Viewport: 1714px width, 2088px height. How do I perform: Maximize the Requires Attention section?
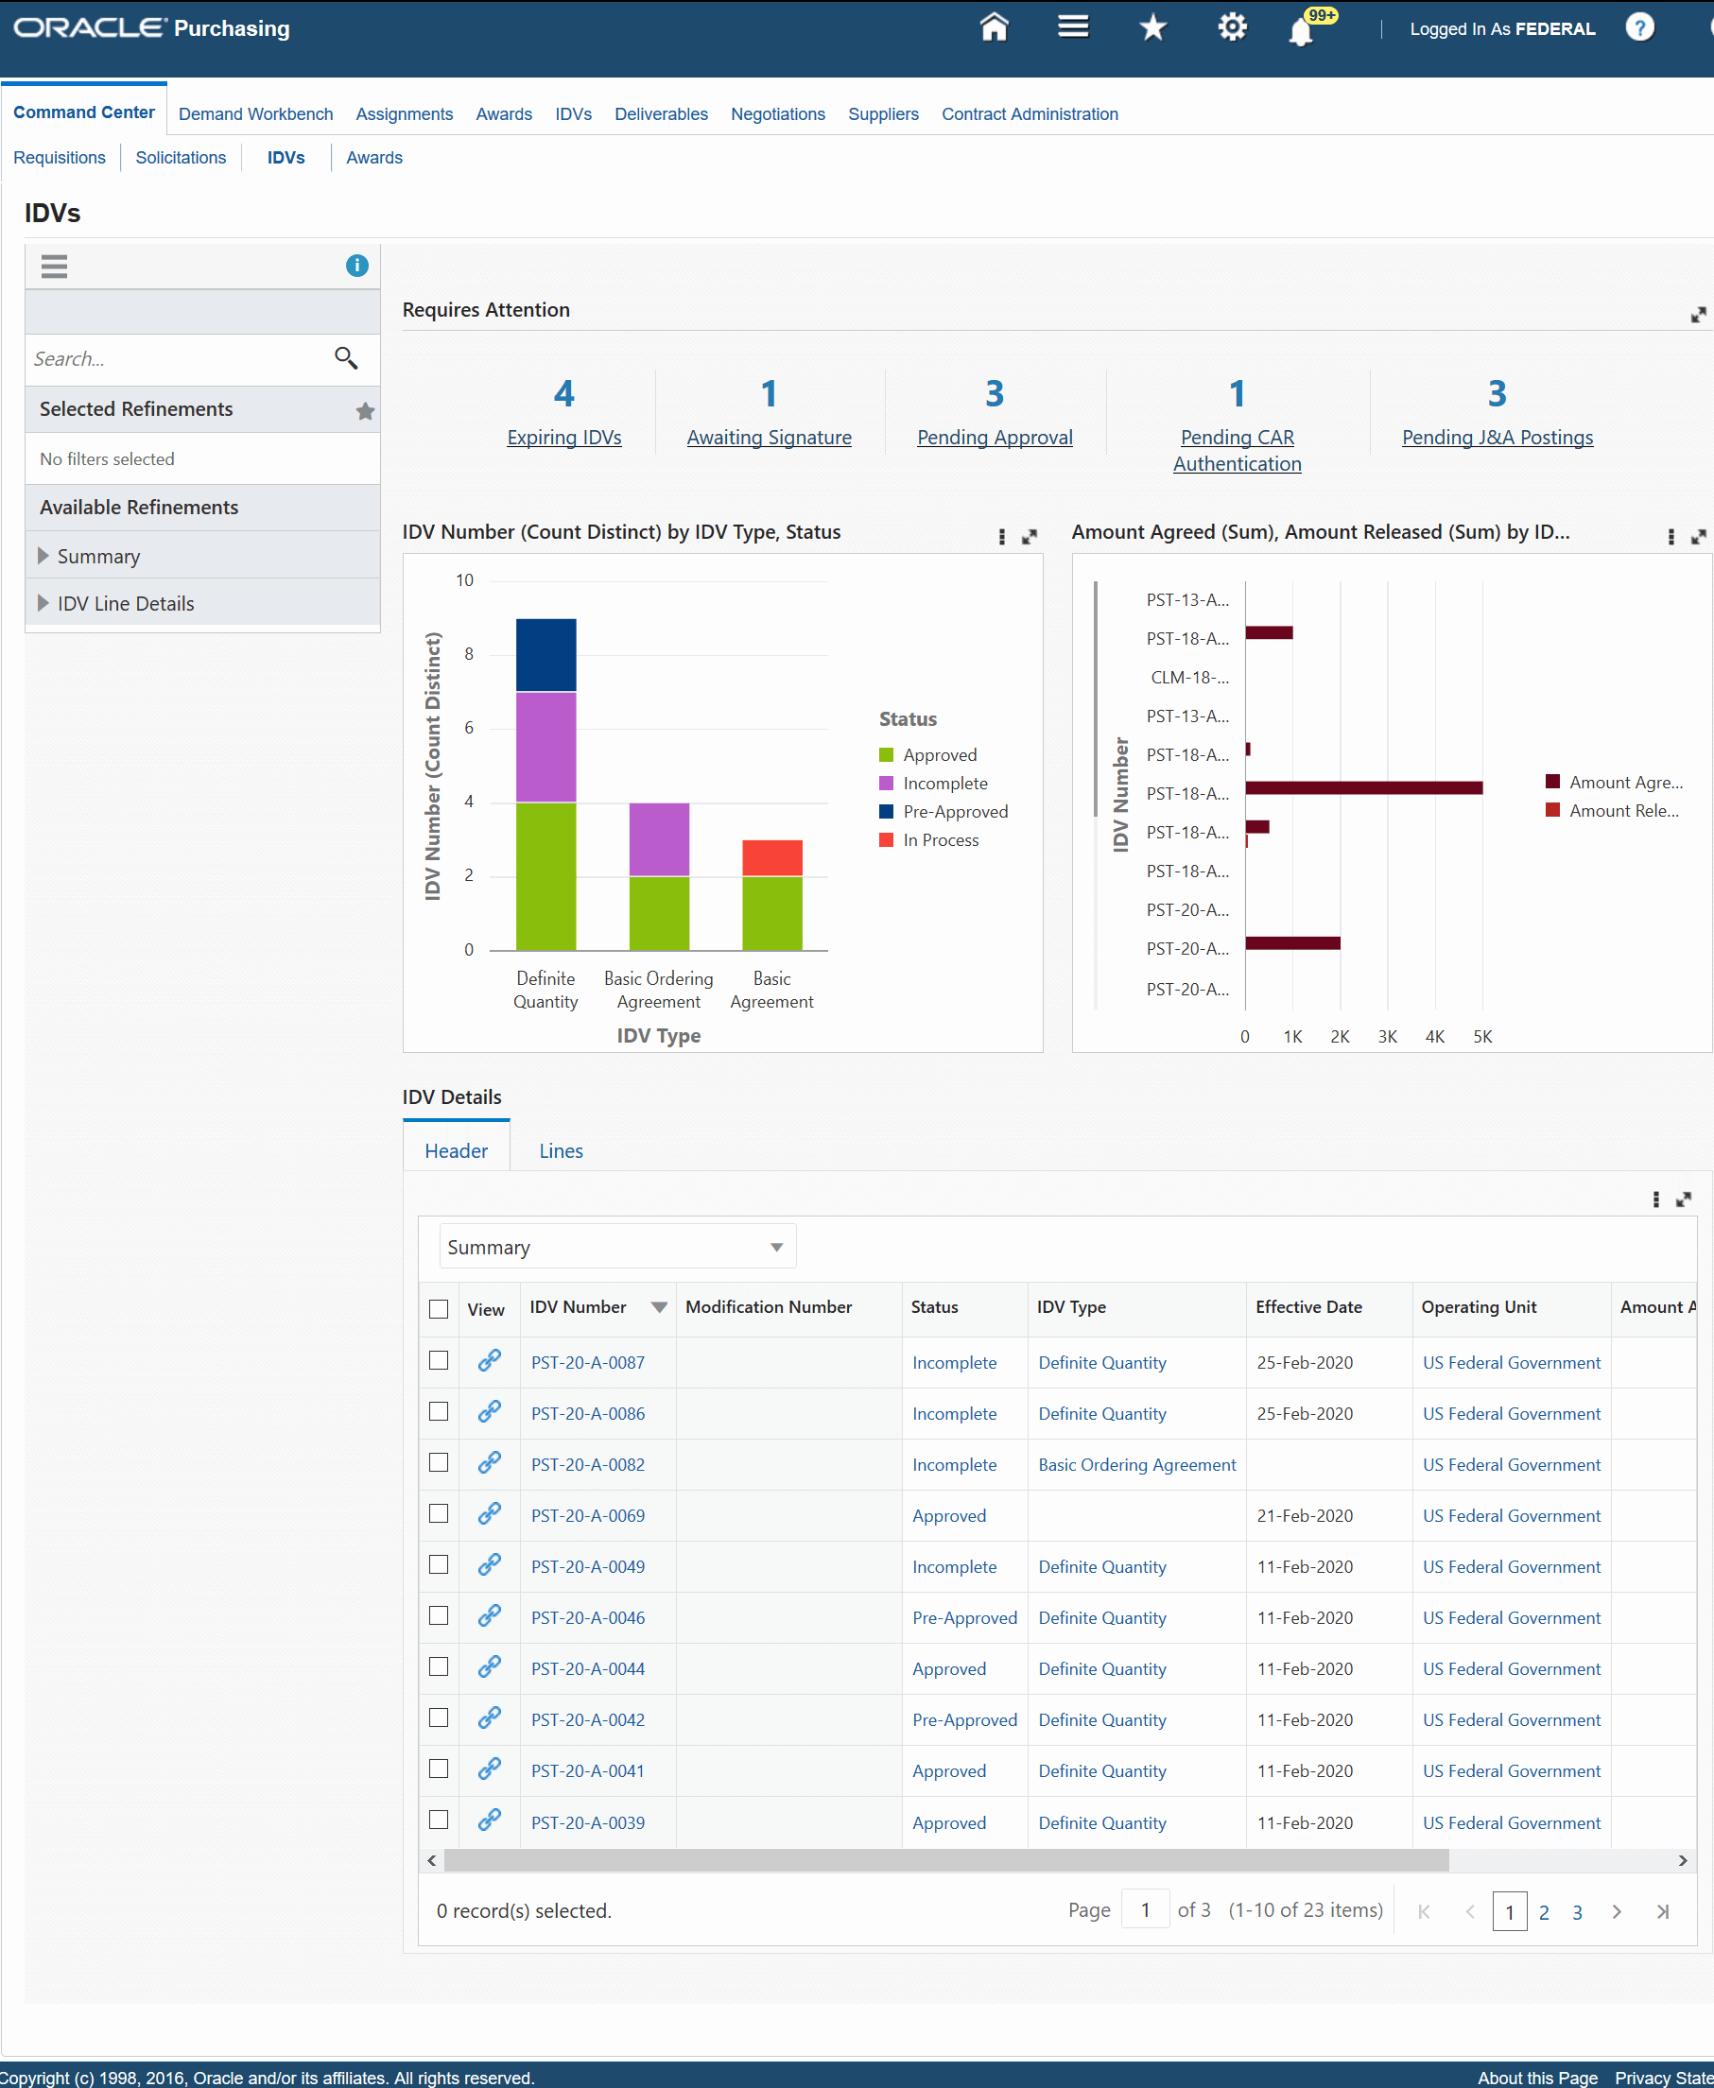1697,314
